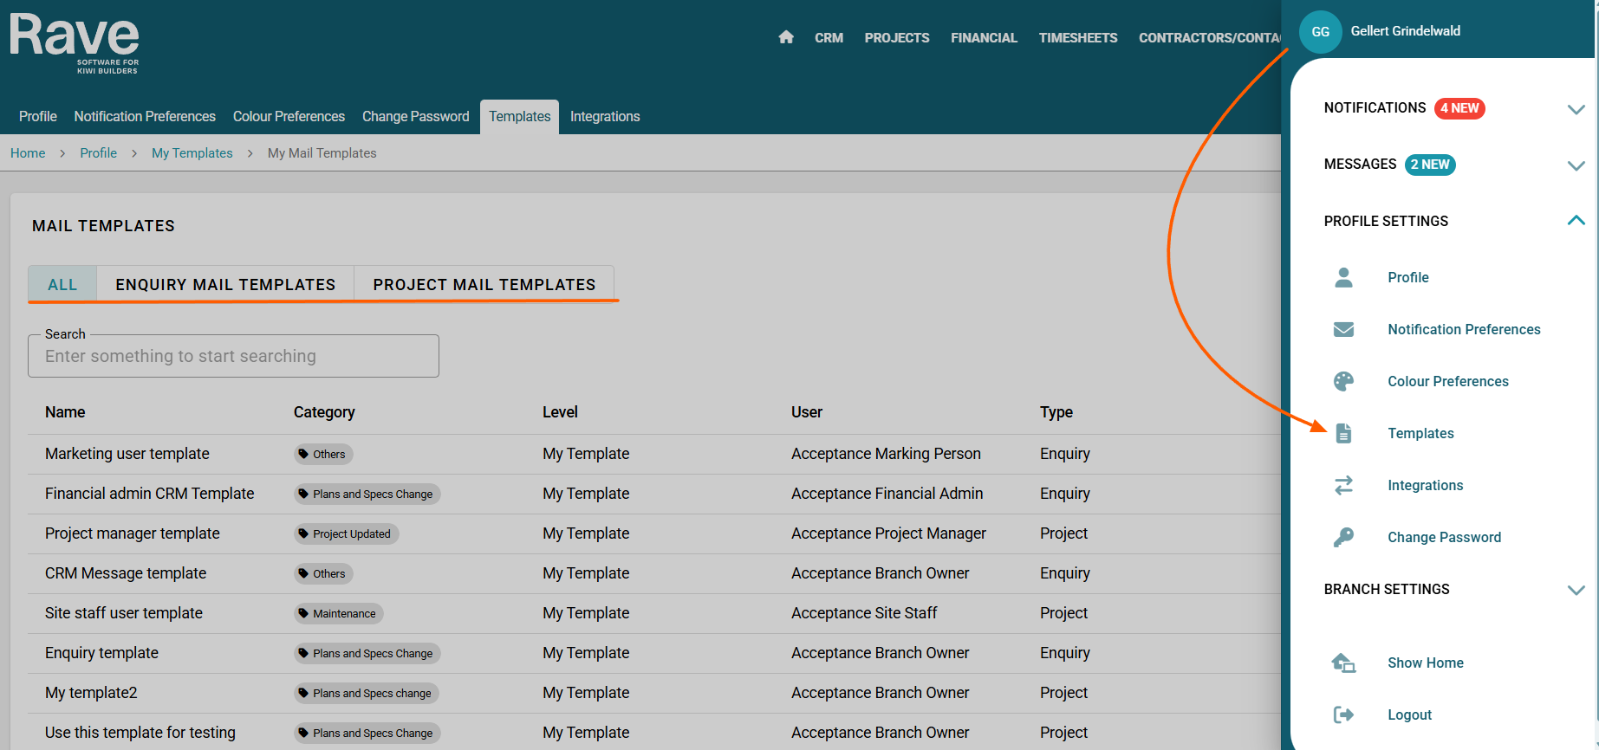The height and width of the screenshot is (750, 1599).
Task: Expand the Messages section chevron
Action: point(1576,165)
